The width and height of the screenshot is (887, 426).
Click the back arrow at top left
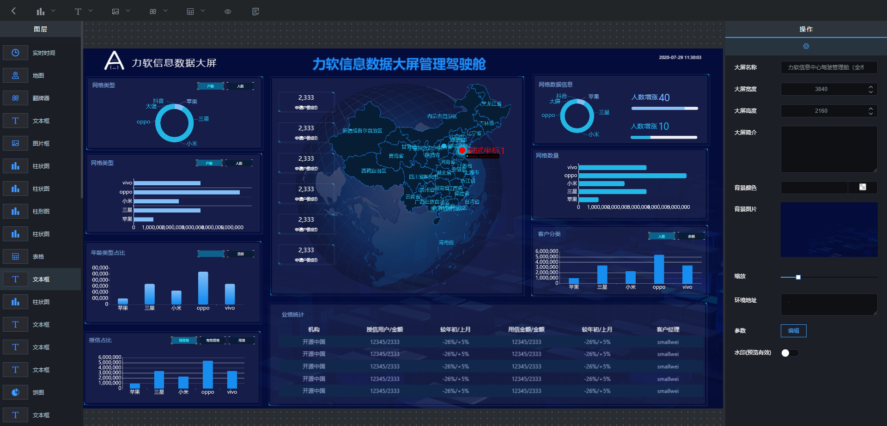pyautogui.click(x=14, y=11)
